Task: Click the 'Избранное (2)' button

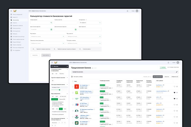Action: pyautogui.click(x=175, y=77)
